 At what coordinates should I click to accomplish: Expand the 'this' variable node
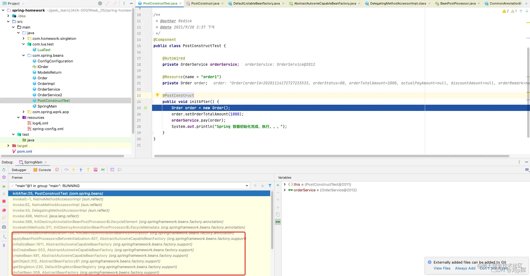(x=285, y=184)
